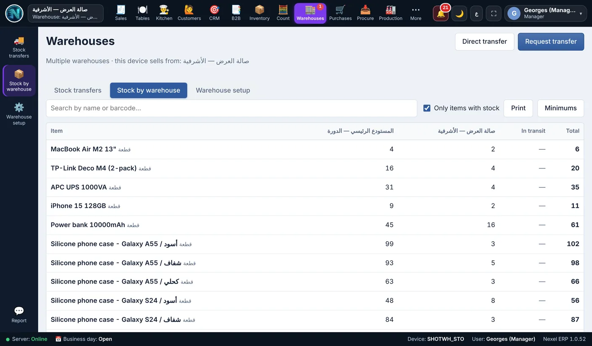
Task: Click the Request transfer button
Action: [x=551, y=41]
